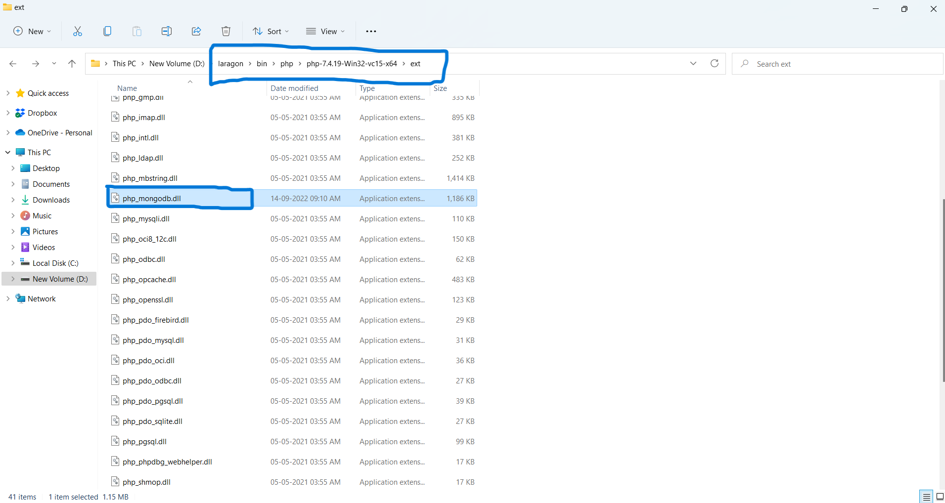
Task: Click the Dropbox icon in navigation pane
Action: (x=20, y=113)
